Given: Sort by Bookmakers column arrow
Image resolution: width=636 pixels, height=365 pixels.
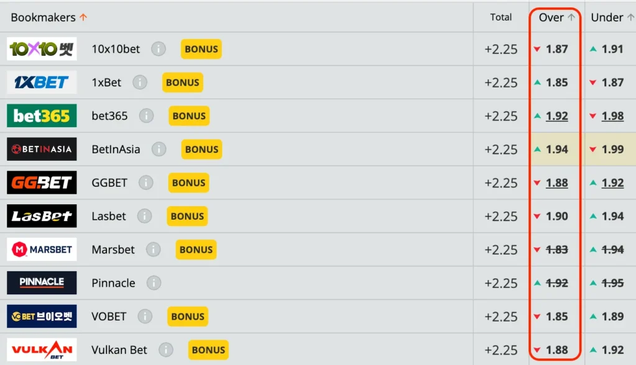Looking at the screenshot, I should (83, 17).
